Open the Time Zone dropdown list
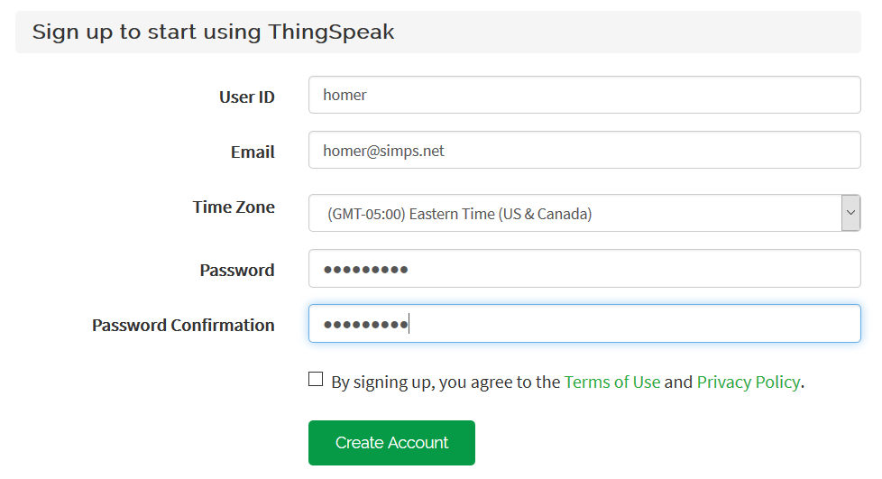Screen dimensions: 882x479 (574, 214)
